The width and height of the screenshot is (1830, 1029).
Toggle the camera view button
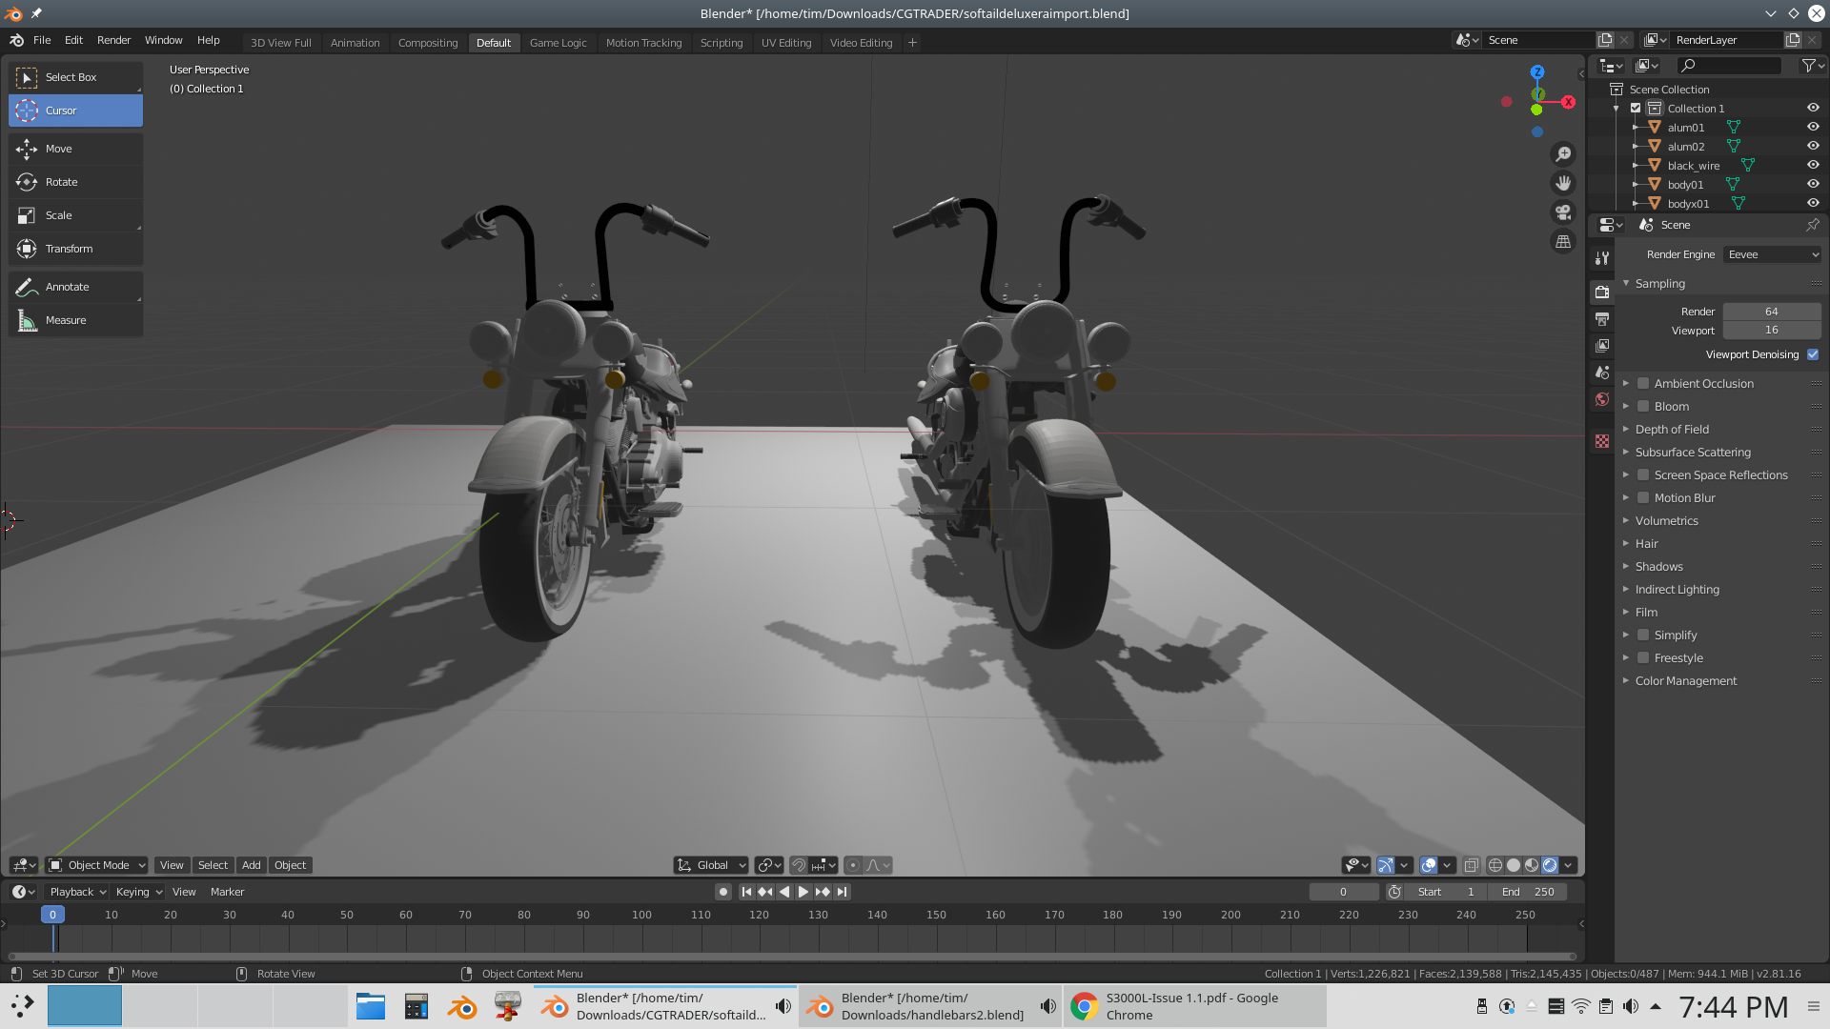point(1563,212)
